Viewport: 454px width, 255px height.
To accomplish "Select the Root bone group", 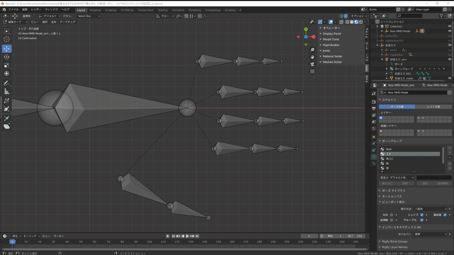I will pyautogui.click(x=410, y=149).
